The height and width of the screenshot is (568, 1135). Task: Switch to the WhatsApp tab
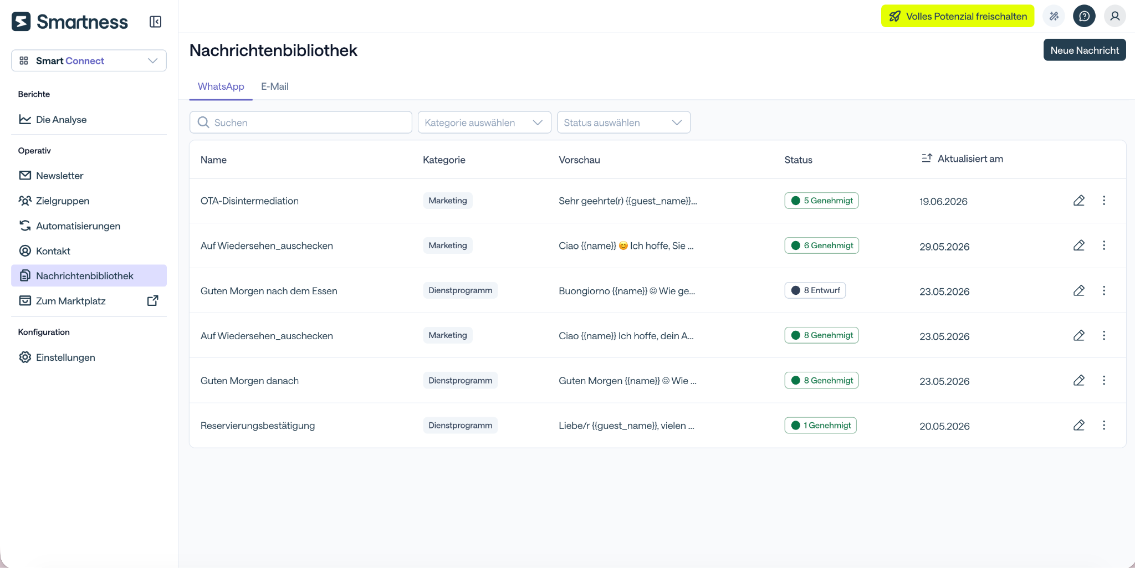[221, 86]
